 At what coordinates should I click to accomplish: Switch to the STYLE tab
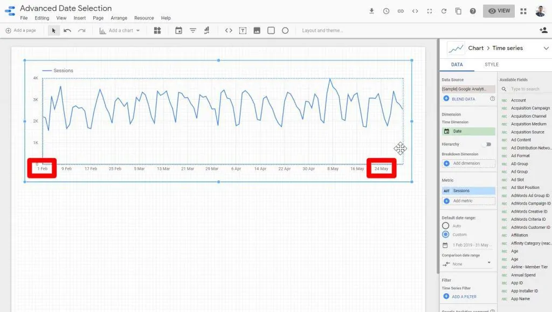click(491, 64)
